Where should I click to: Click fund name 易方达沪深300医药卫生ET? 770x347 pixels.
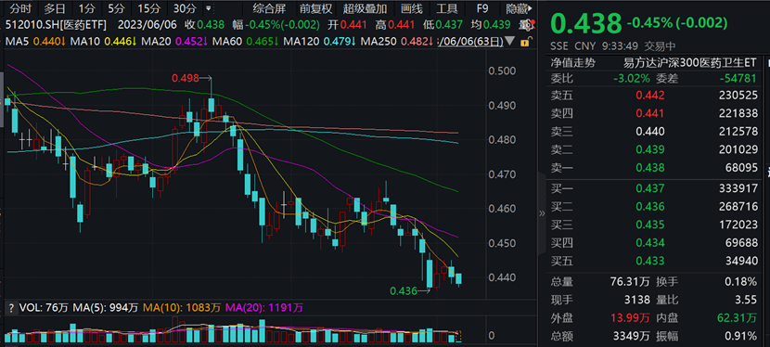(x=689, y=62)
